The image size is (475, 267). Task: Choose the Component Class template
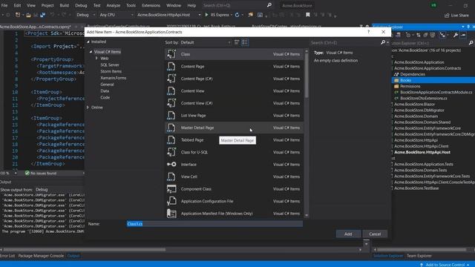(234, 189)
